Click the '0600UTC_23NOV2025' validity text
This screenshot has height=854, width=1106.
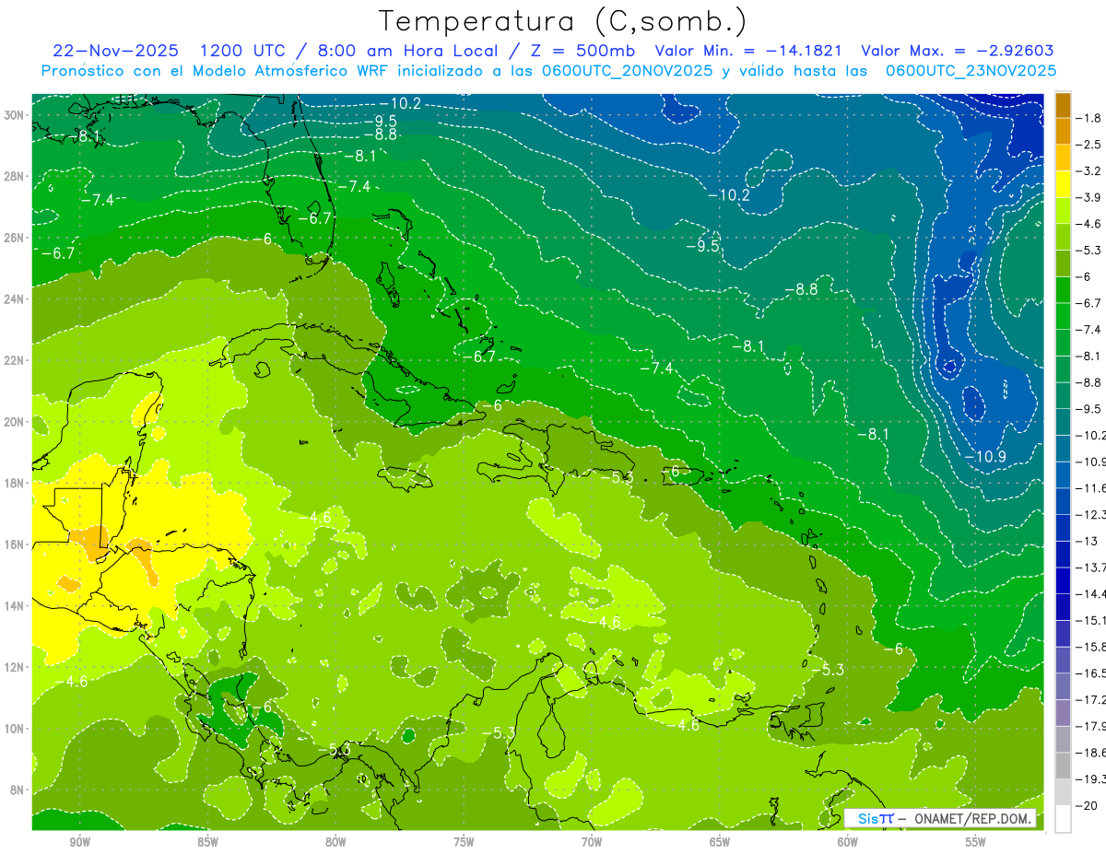[971, 71]
